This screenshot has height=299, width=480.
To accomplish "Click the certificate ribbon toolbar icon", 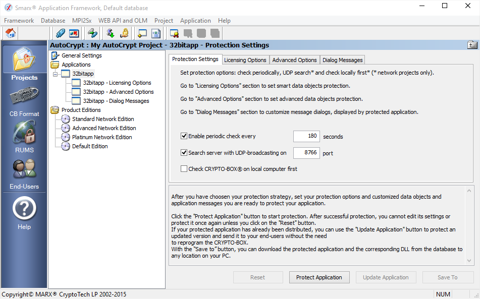I will (174, 33).
